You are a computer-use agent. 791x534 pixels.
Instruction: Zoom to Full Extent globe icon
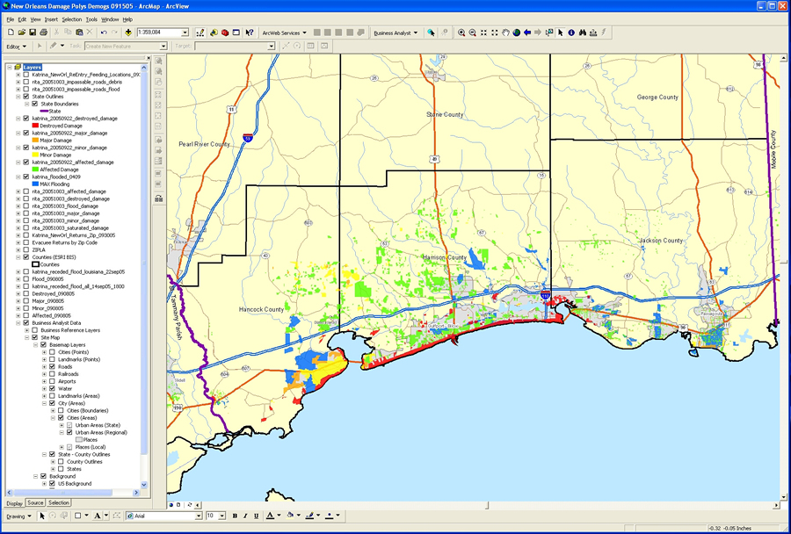[517, 32]
